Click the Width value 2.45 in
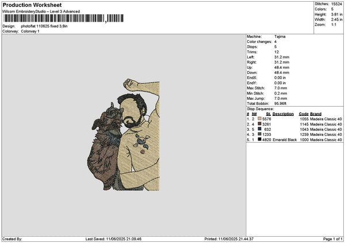This screenshot has height=243, width=345. (336, 19)
